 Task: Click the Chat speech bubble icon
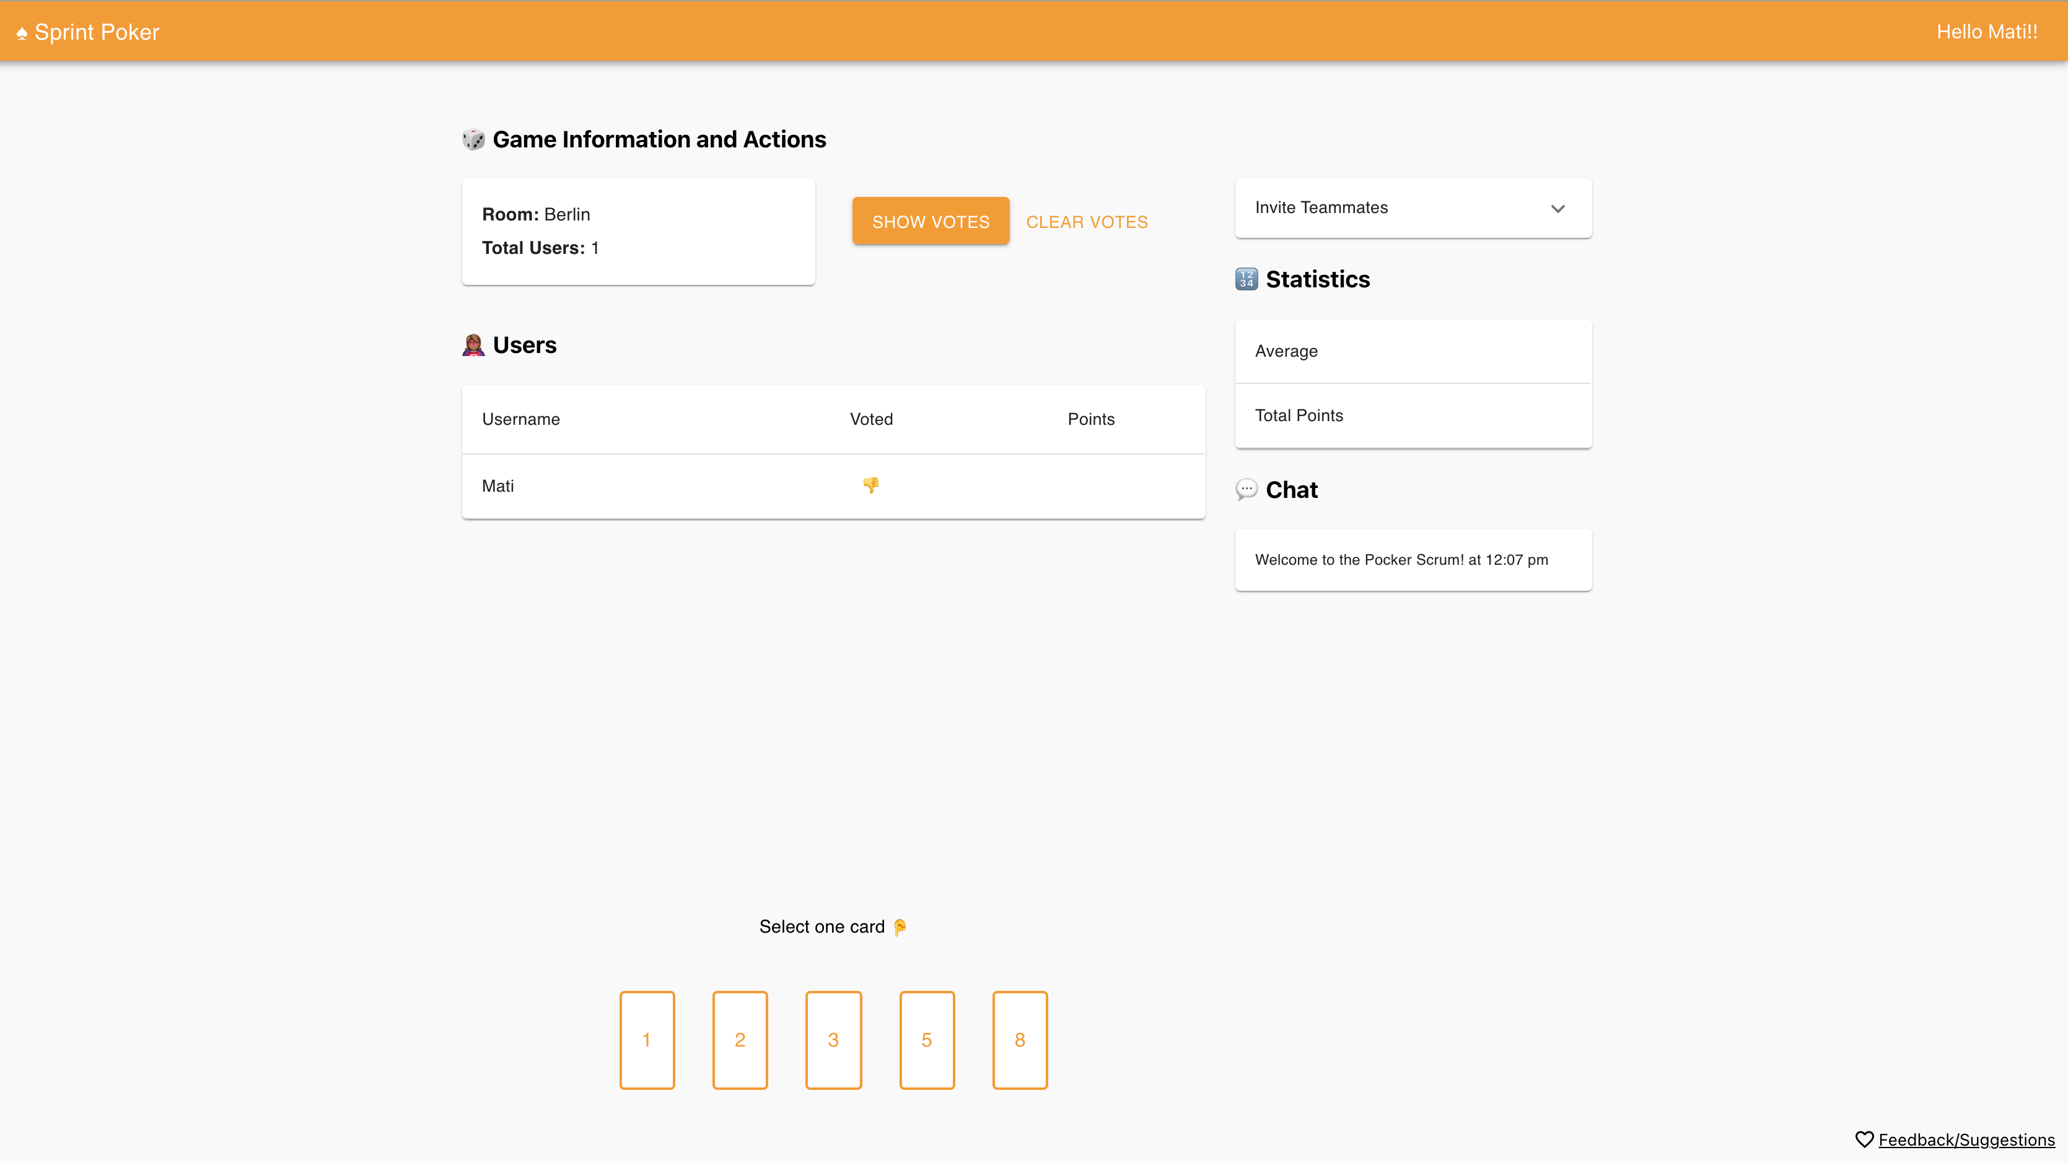[x=1246, y=490]
